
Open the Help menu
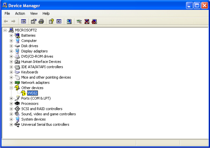(46, 13)
